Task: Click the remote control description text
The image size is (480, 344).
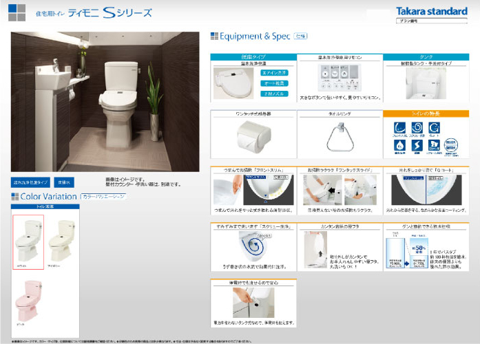Action: (340, 98)
